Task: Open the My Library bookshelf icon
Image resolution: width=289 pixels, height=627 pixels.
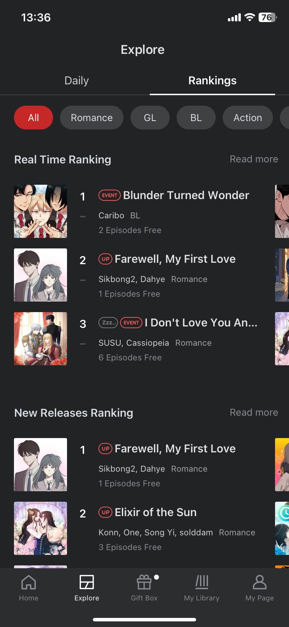Action: [202, 583]
